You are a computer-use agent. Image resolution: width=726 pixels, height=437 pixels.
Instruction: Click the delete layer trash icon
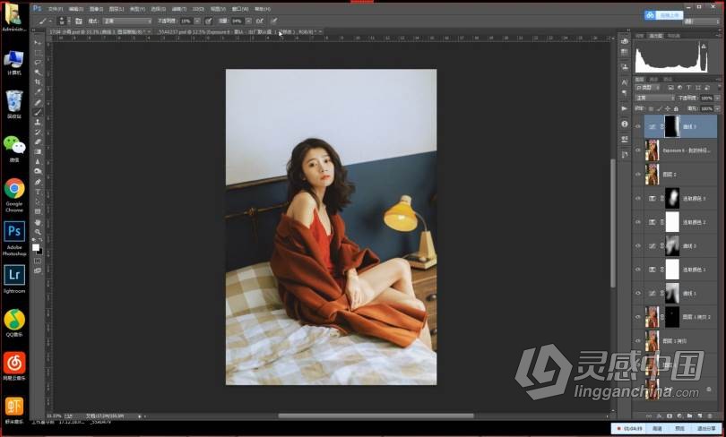710,416
